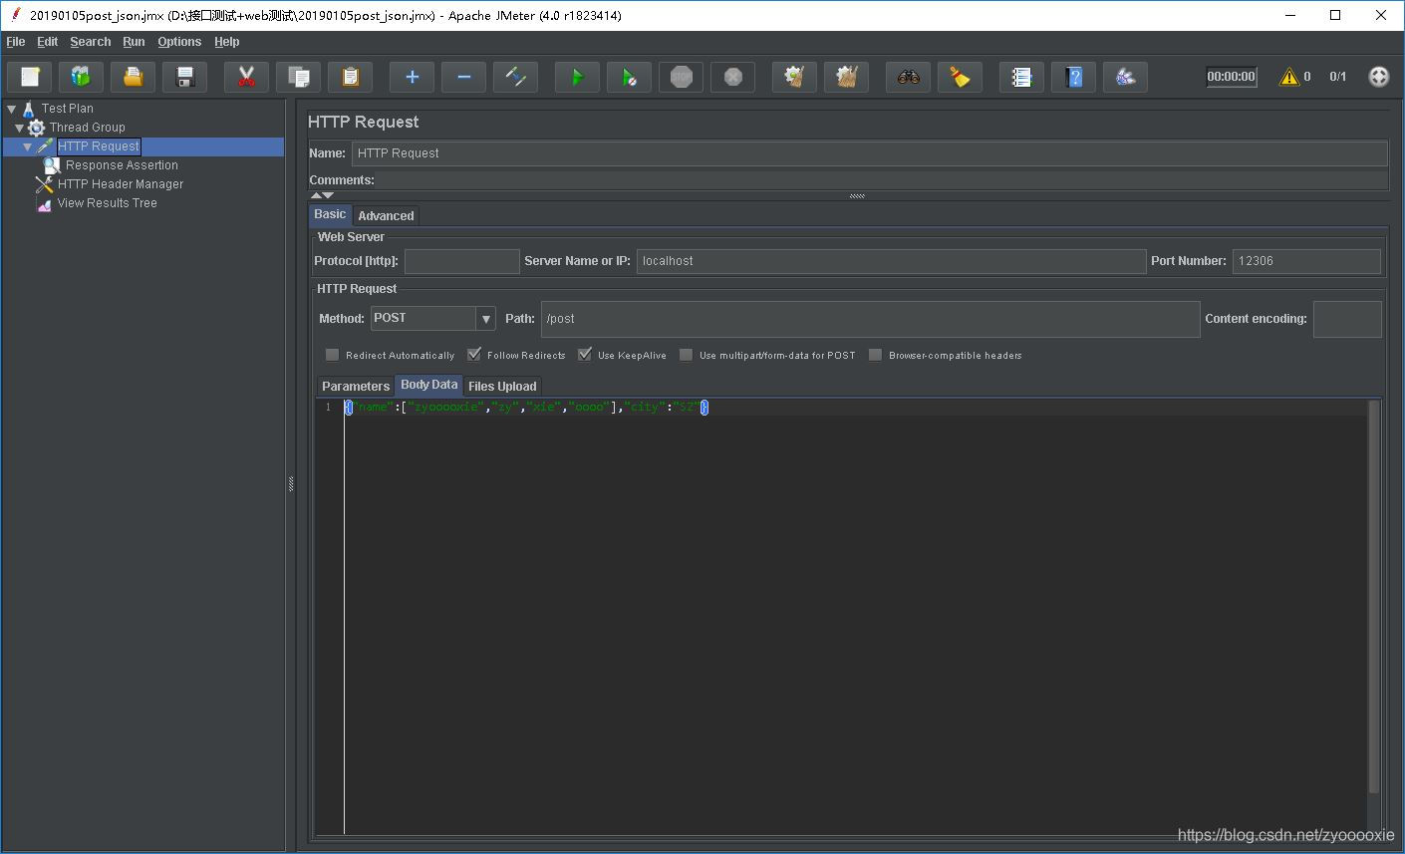
Task: Collapse the Test Plan tree node
Action: [12, 109]
